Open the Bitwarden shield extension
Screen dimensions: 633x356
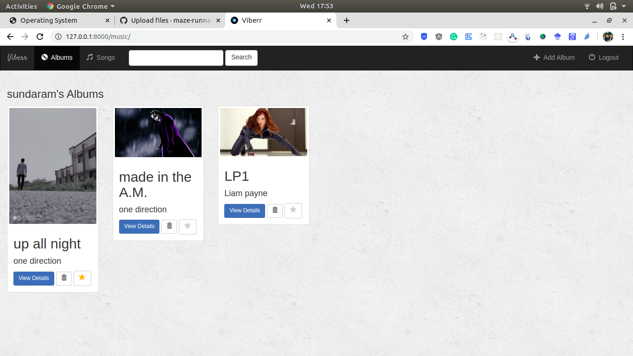coord(424,37)
